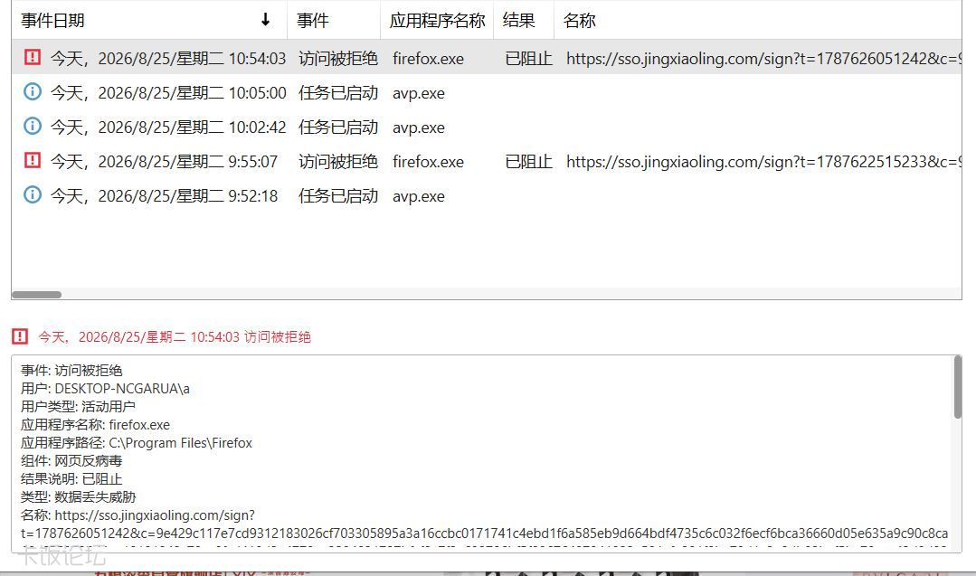Click avp.exe in the 9:52:18 row
Image resolution: width=976 pixels, height=576 pixels.
tap(418, 196)
